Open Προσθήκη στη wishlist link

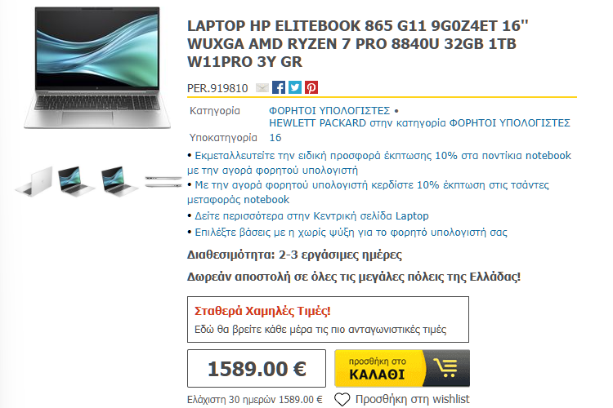coord(412,399)
